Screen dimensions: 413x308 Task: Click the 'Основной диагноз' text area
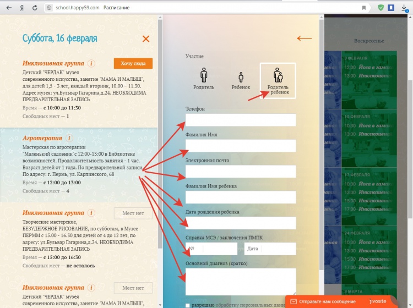pyautogui.click(x=241, y=281)
